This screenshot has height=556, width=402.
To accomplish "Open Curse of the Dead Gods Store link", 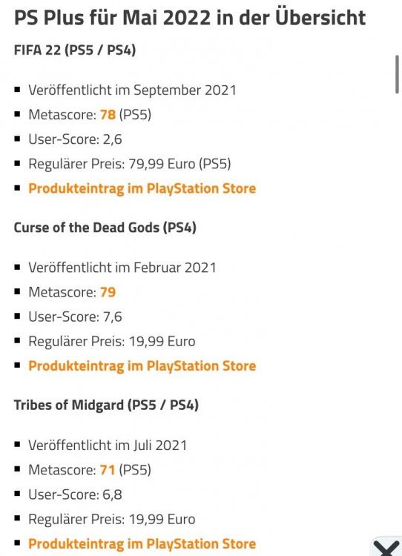I will coord(142,365).
